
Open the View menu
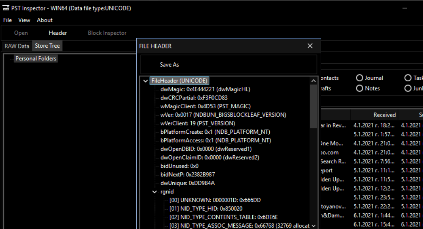(24, 20)
